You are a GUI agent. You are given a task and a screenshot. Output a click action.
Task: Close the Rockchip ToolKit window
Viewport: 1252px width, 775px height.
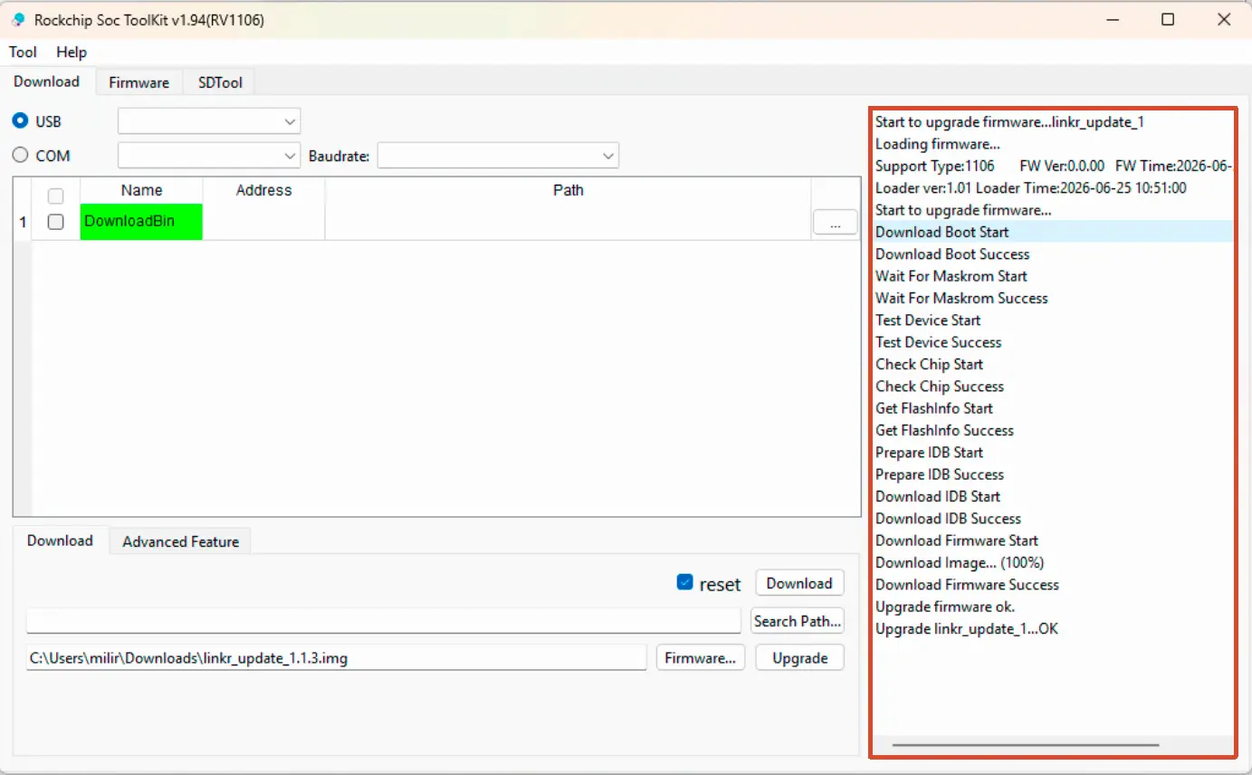pyautogui.click(x=1224, y=20)
